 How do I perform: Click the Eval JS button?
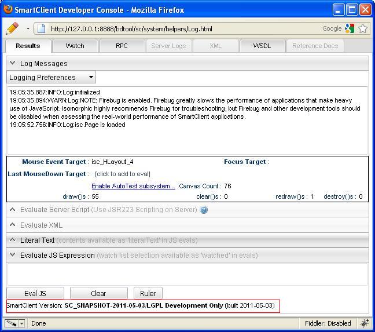point(35,293)
